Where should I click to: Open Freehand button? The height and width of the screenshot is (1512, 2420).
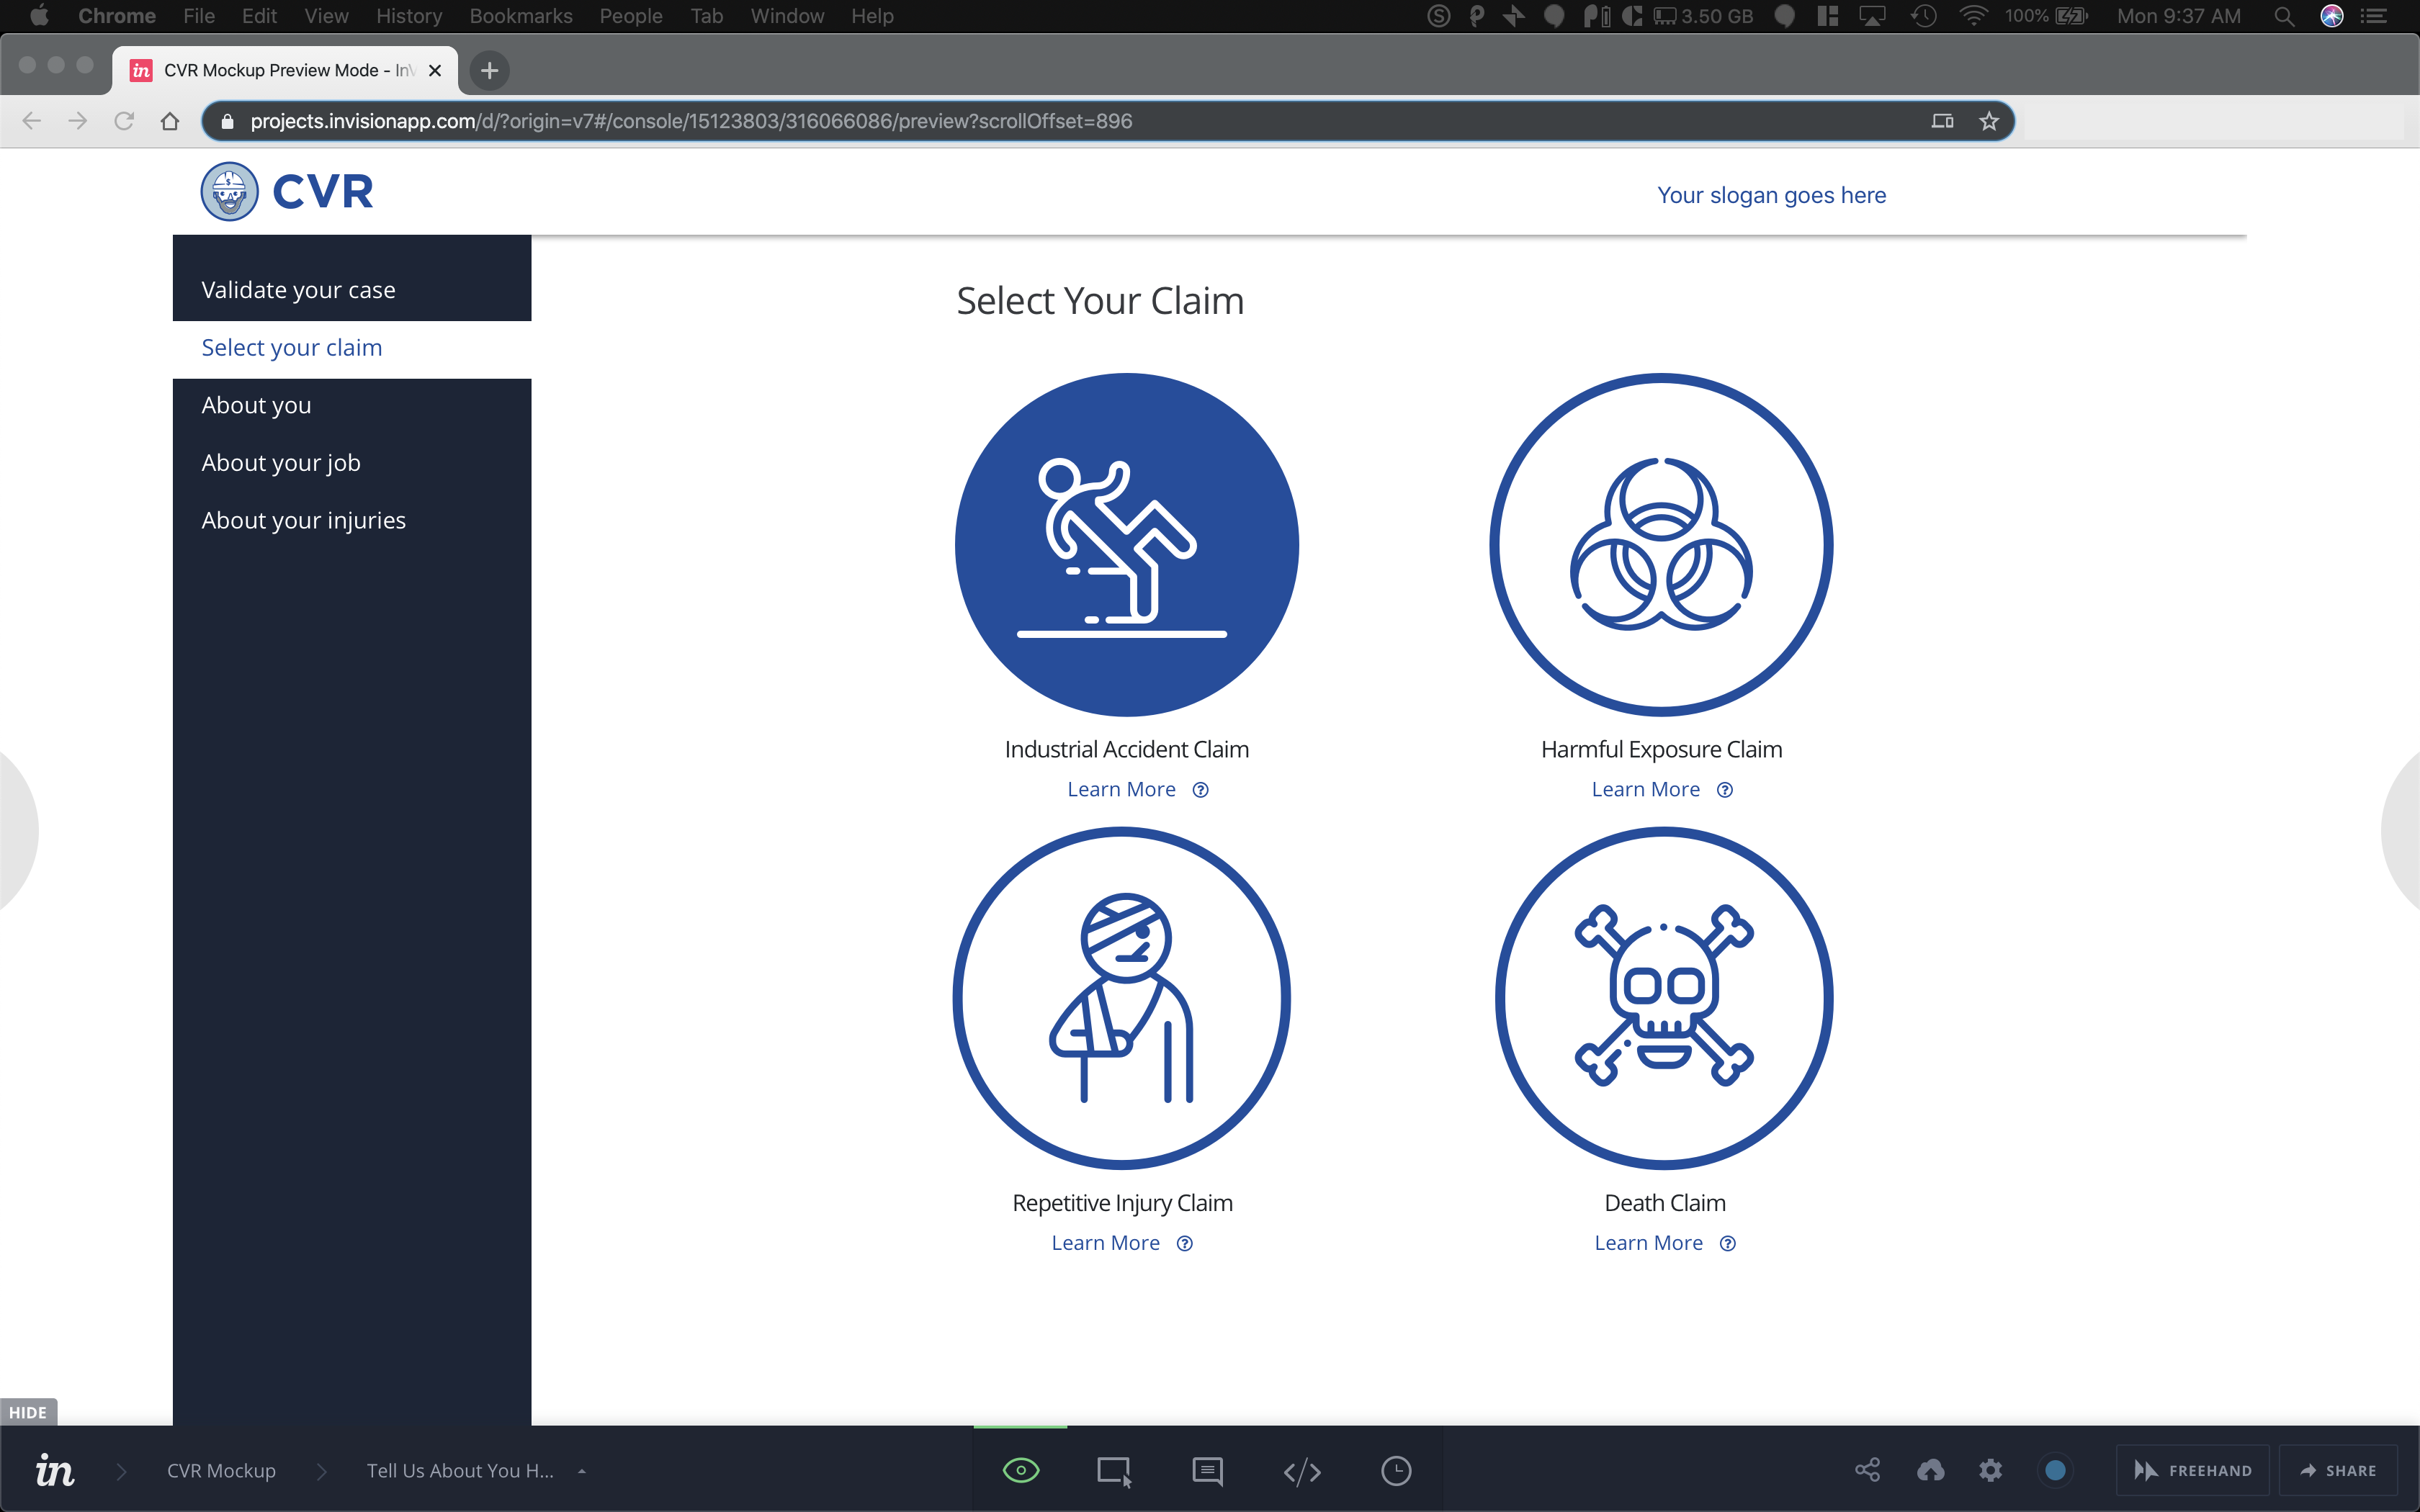click(2192, 1470)
